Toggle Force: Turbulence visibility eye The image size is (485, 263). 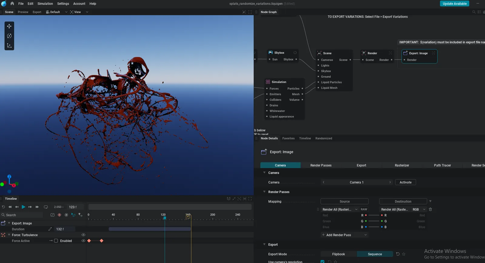click(x=83, y=235)
